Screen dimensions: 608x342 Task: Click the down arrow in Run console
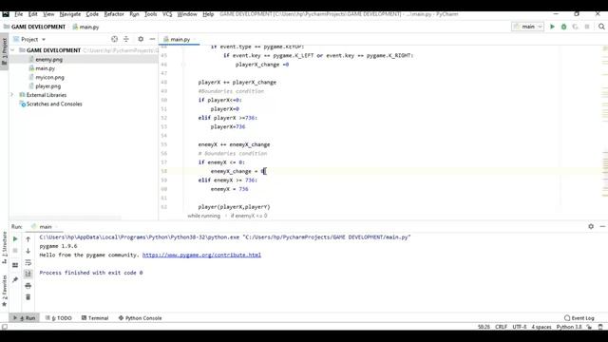click(x=28, y=251)
